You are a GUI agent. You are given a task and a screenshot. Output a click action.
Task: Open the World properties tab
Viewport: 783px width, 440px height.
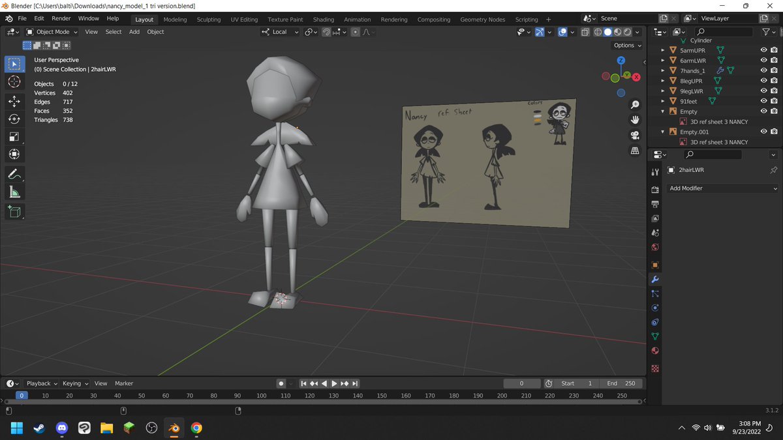coord(655,248)
